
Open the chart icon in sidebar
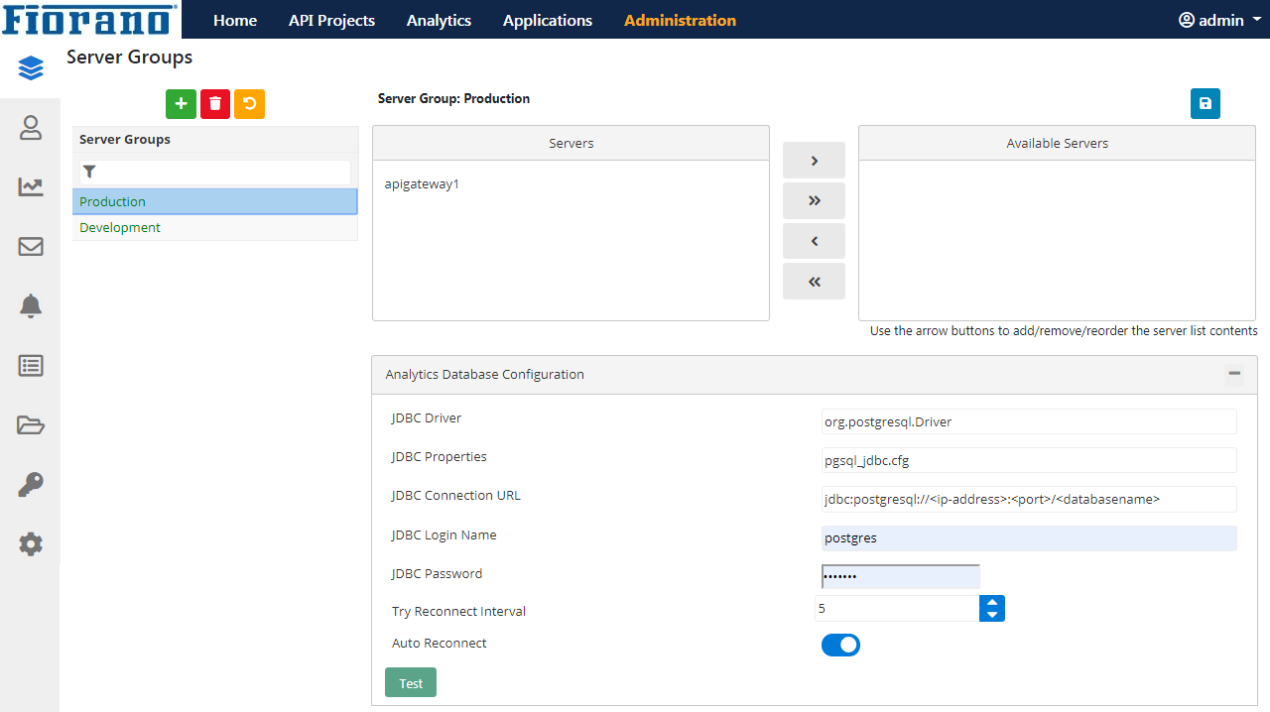[31, 186]
